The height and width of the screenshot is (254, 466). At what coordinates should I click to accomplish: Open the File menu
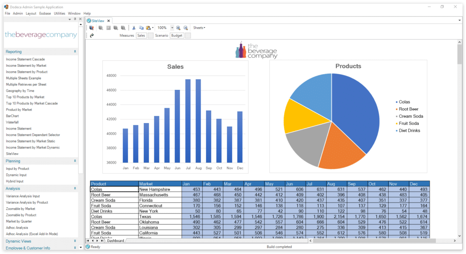point(7,13)
